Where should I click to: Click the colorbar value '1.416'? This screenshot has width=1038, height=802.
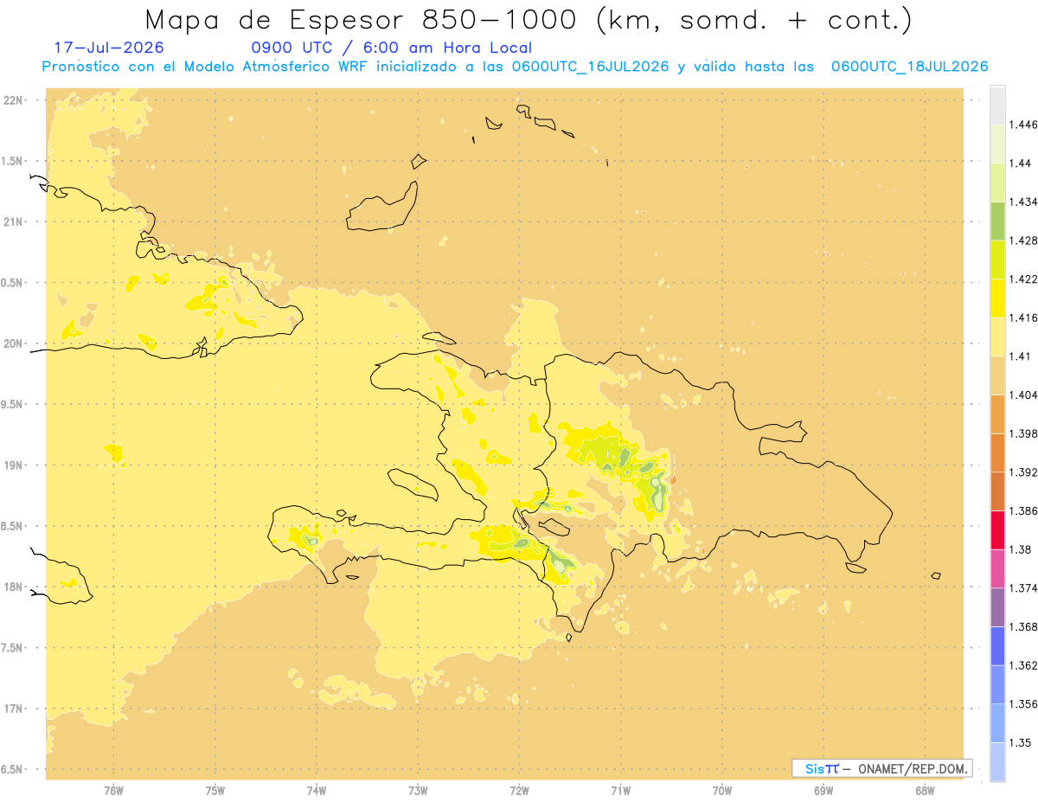tap(1025, 318)
